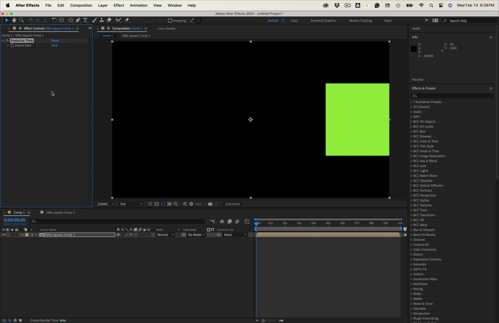Lock layer little square Comp 1
Viewport: 499px width, 323px height.
coord(16,235)
